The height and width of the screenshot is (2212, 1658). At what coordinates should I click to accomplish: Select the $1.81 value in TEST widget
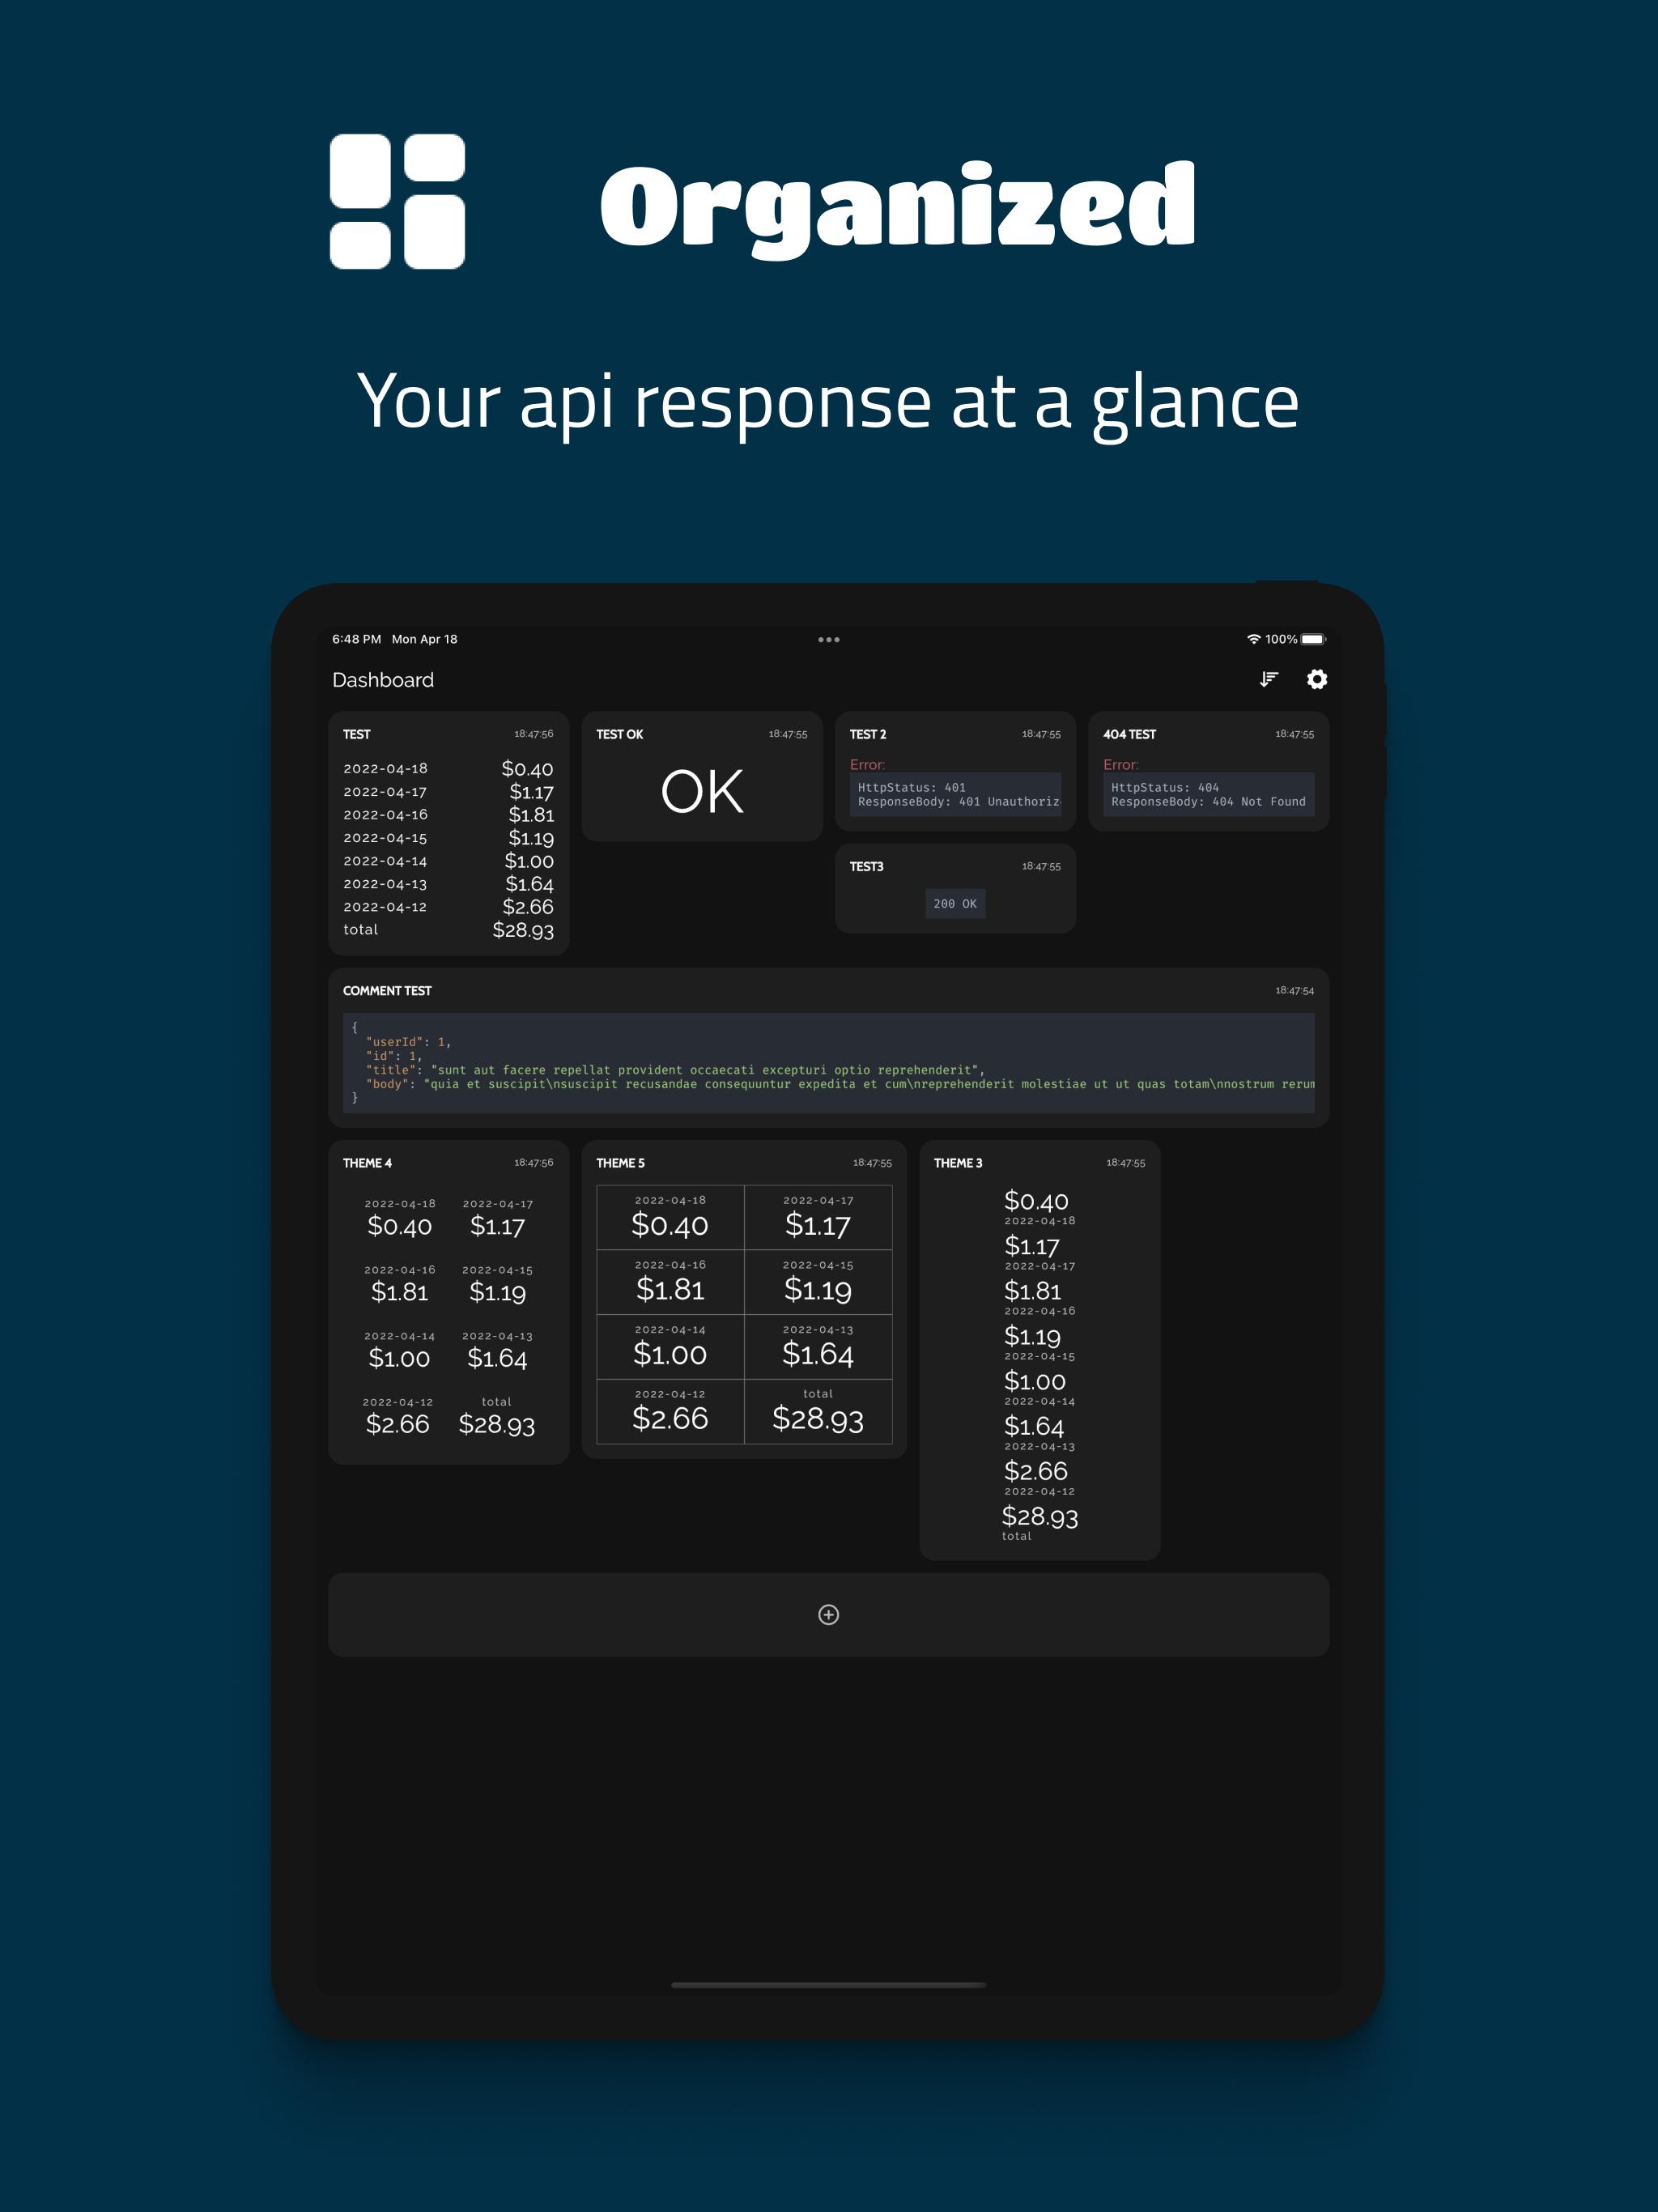coord(531,815)
